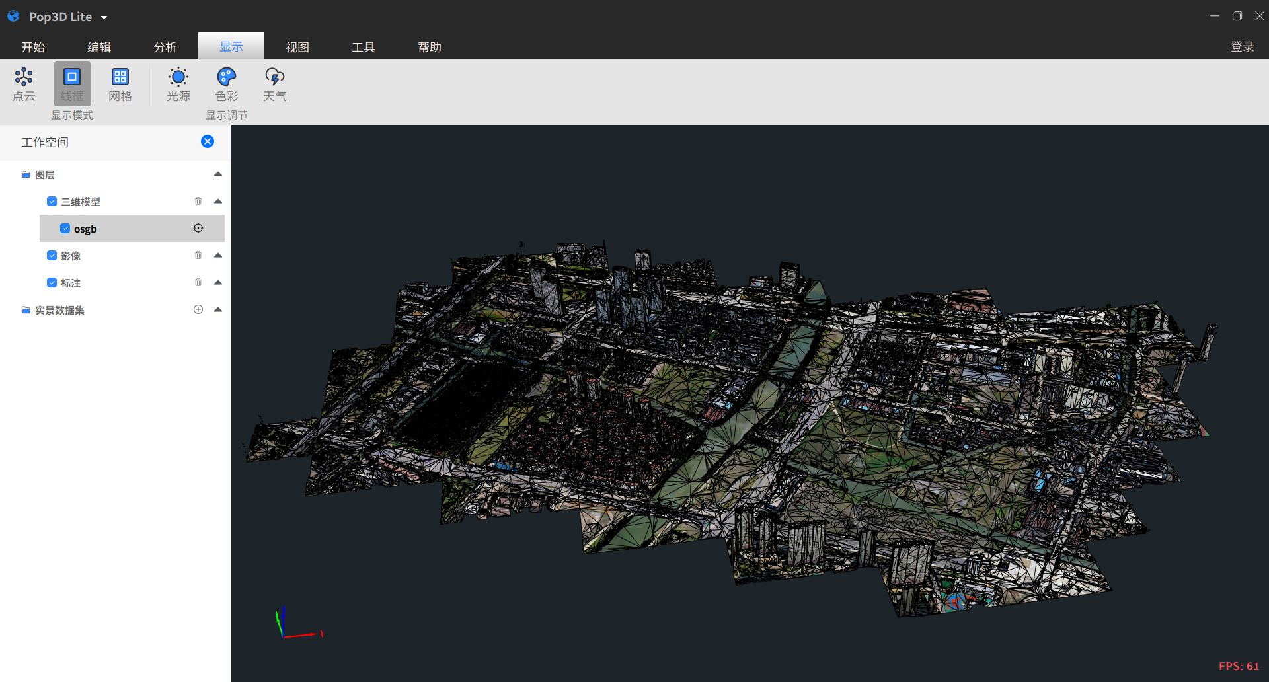Delete the 三维模型 layer group
This screenshot has width=1269, height=682.
tap(198, 201)
